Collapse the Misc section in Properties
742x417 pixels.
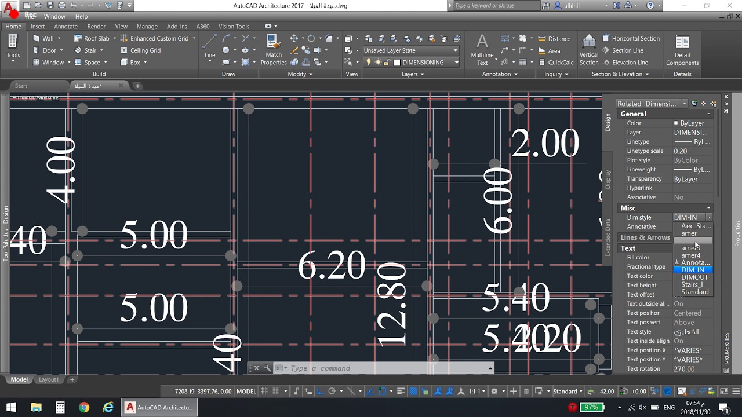pyautogui.click(x=708, y=208)
